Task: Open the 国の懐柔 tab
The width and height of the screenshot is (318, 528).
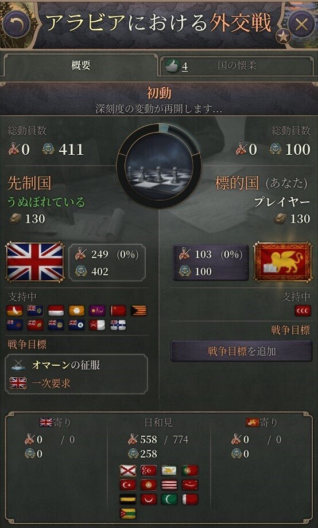Action: (236, 65)
